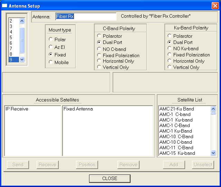
Task: Pick AMC-15 Ku-band from Satellite List
Action: 177,153
